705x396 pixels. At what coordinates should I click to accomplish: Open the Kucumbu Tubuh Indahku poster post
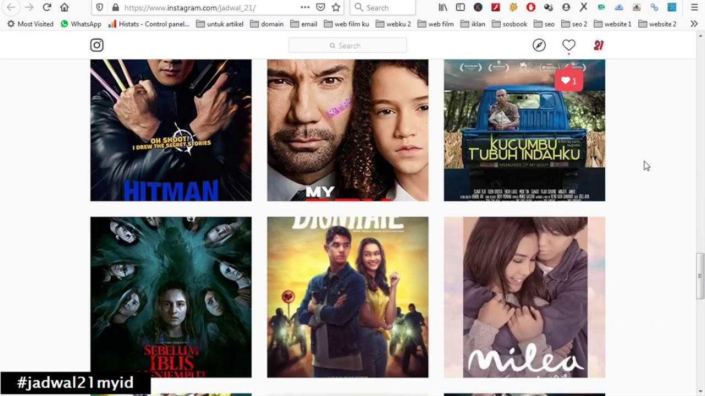pos(524,130)
